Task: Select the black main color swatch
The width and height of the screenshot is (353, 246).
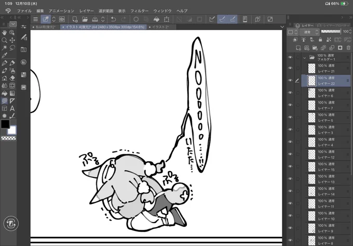Action: pos(5,124)
